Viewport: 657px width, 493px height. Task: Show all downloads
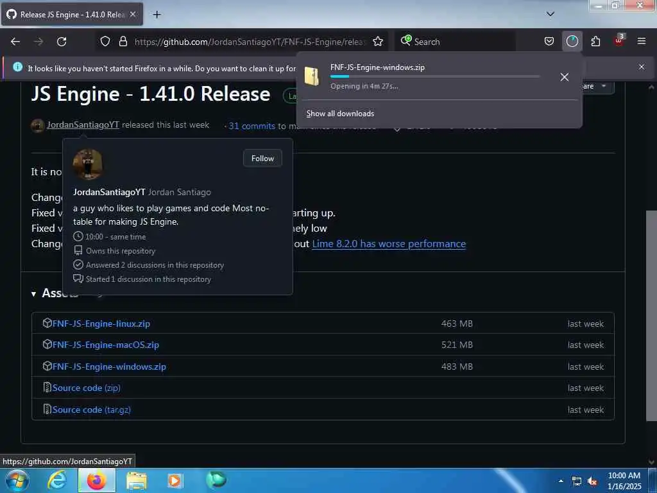coord(340,114)
